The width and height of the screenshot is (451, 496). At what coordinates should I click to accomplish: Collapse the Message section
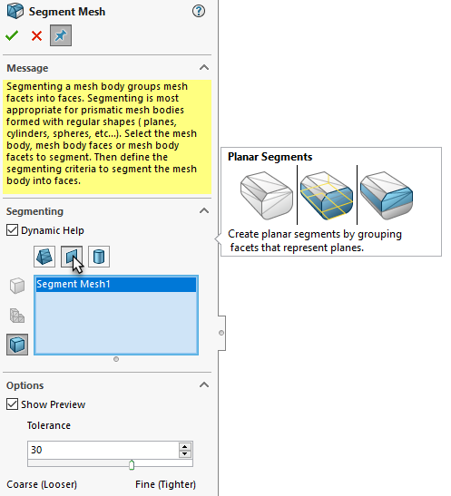coord(204,67)
